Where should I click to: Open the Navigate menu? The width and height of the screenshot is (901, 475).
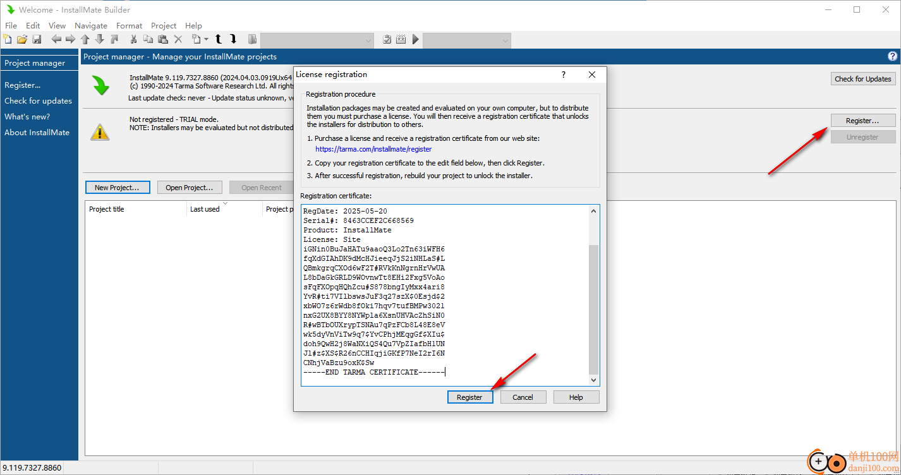click(x=91, y=26)
